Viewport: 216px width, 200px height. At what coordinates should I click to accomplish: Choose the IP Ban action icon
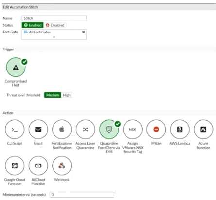(156, 129)
